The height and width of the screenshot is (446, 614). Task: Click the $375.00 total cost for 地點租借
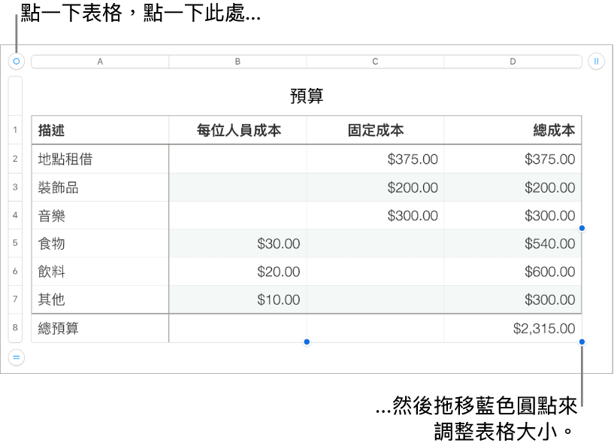[x=513, y=159]
